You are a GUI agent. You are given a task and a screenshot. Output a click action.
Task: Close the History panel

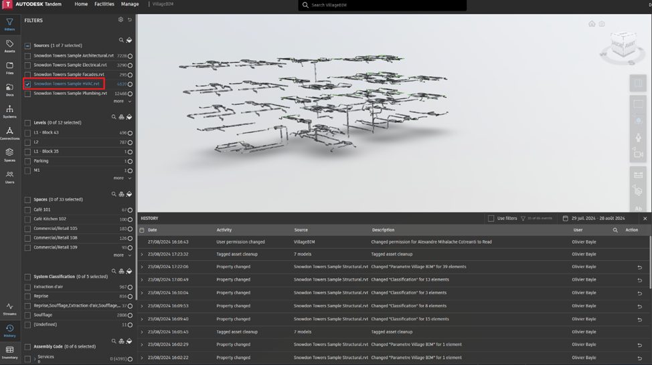[645, 219]
